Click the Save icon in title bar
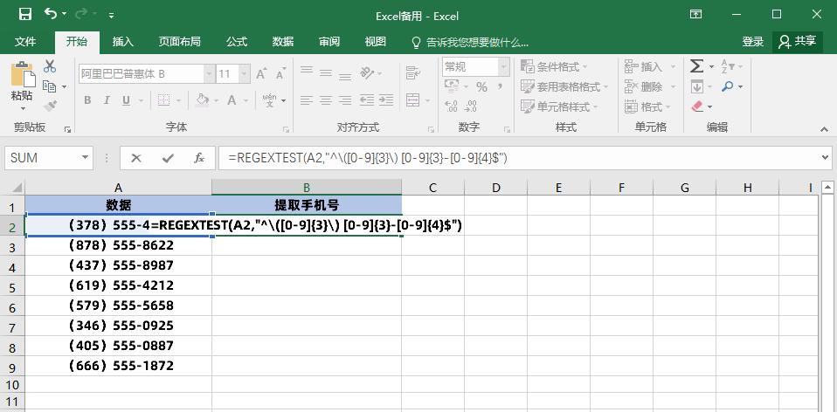 click(25, 14)
